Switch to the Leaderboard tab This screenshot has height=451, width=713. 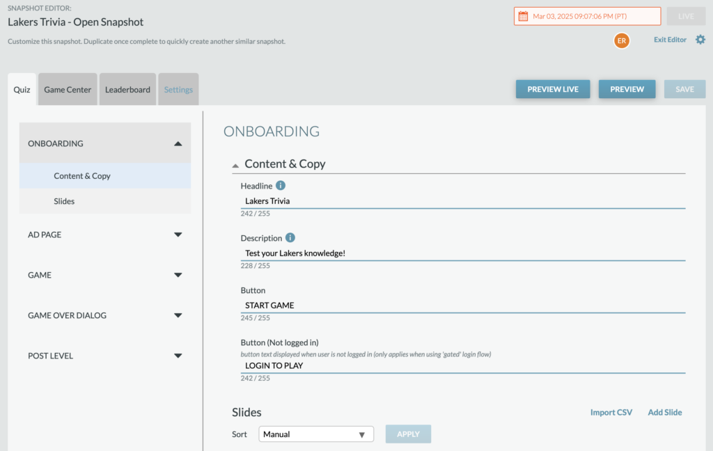tap(128, 90)
